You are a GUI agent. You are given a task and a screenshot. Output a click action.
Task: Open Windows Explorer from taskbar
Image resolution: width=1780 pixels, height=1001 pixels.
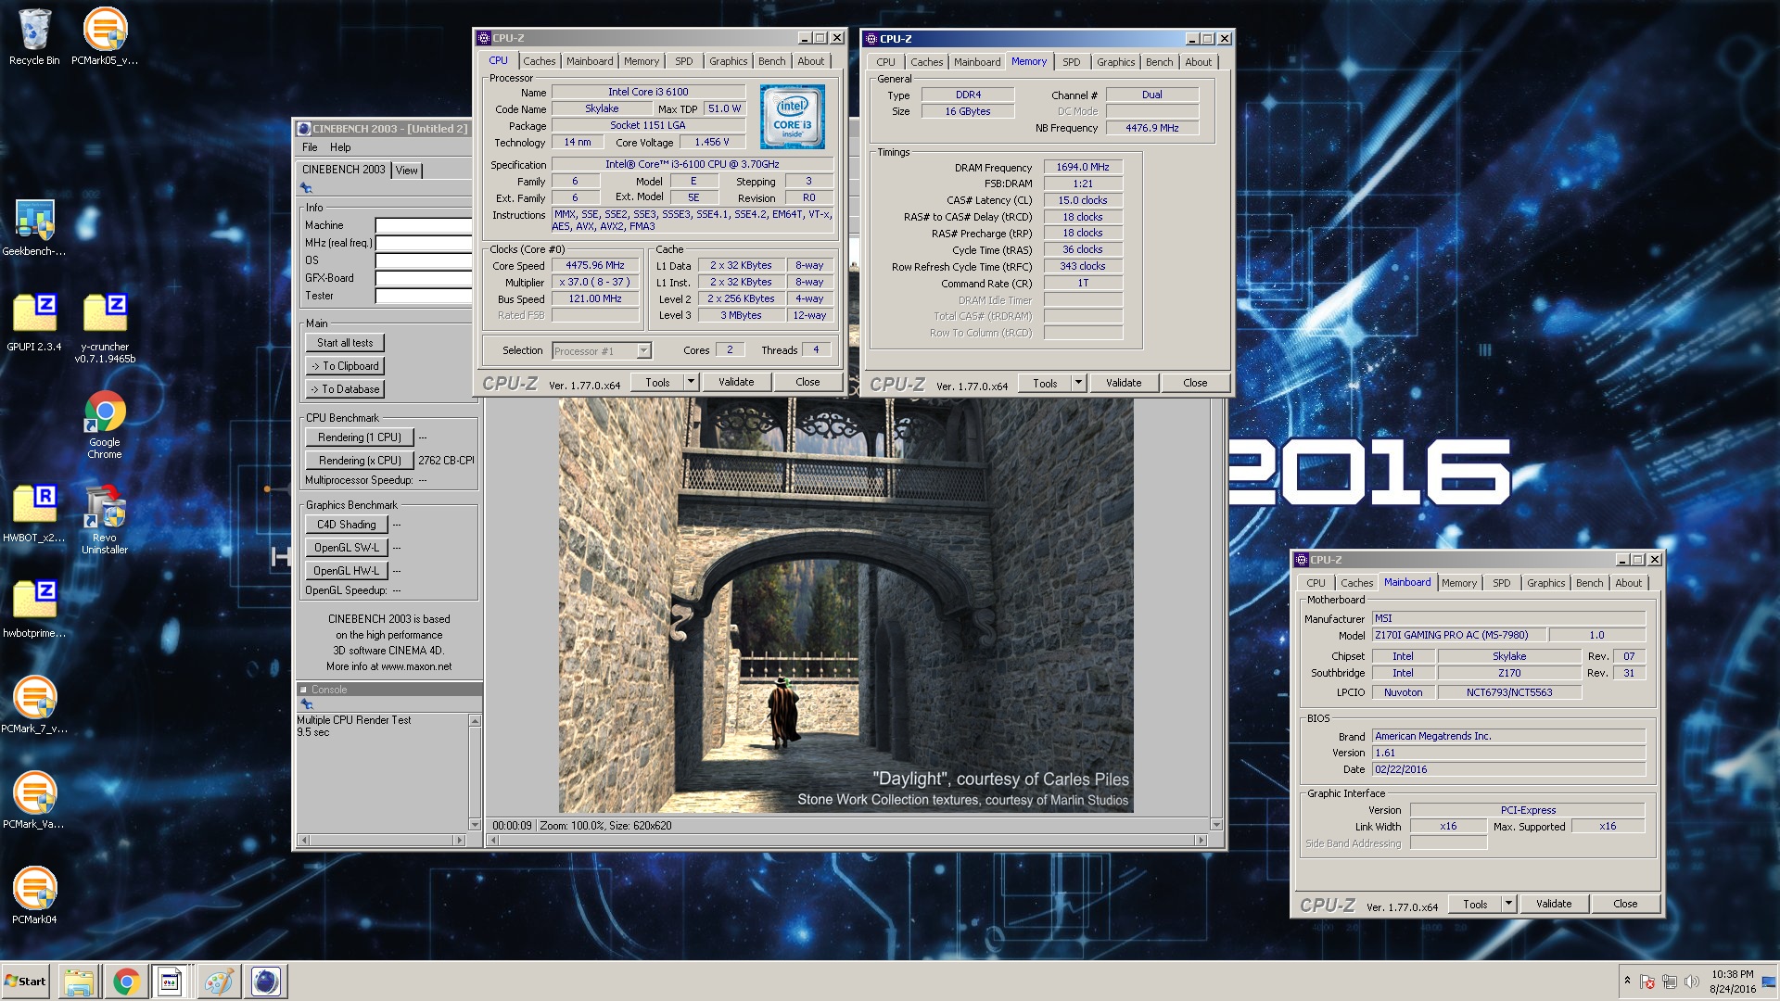click(79, 982)
